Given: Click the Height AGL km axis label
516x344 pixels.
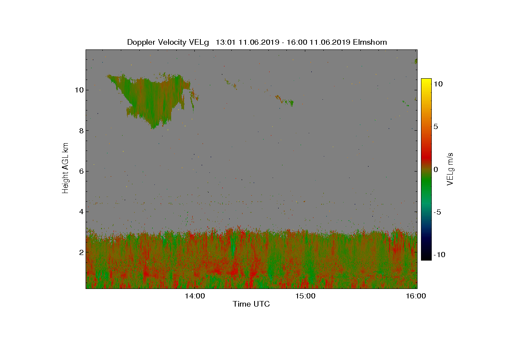Looking at the screenshot, I should [x=65, y=168].
